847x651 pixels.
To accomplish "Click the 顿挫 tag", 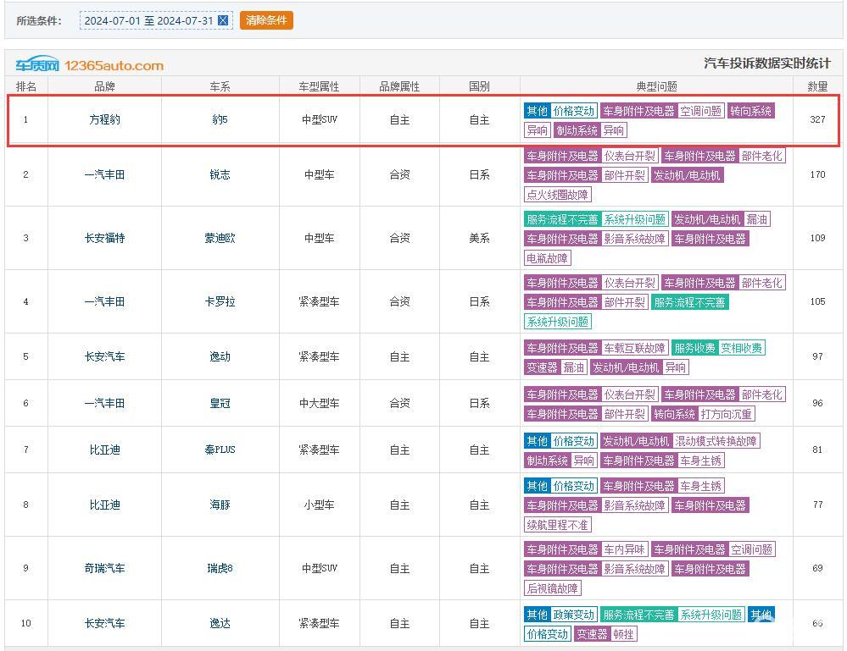I will coord(623,634).
